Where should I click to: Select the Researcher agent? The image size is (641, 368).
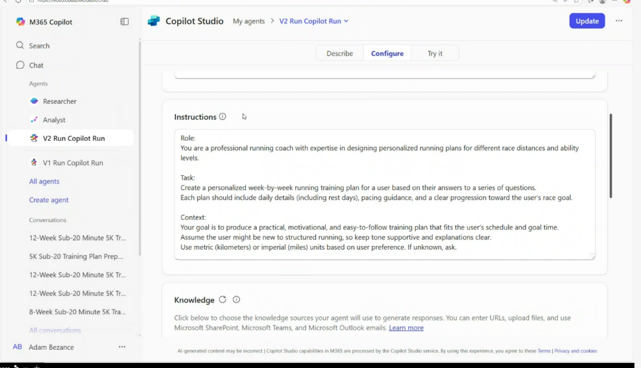pos(59,101)
